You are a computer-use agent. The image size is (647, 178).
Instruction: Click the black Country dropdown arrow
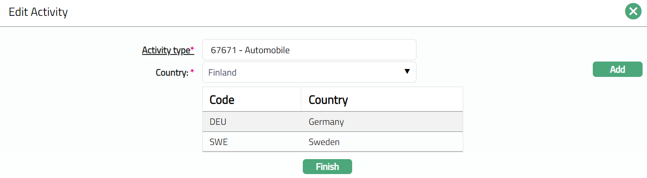407,72
